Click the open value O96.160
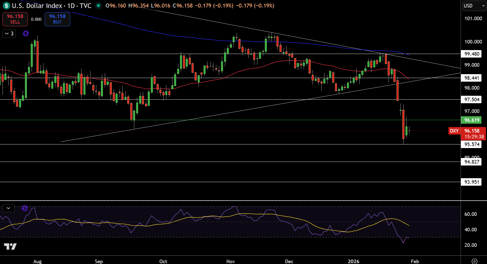 click(x=116, y=6)
